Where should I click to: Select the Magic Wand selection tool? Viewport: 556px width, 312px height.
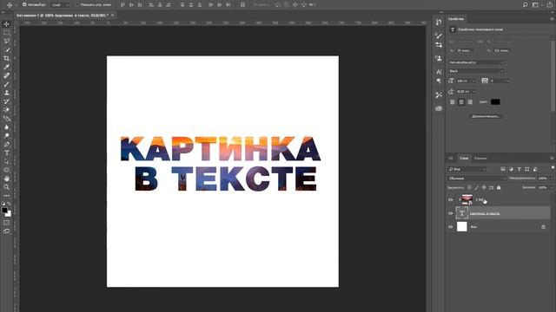[6, 50]
